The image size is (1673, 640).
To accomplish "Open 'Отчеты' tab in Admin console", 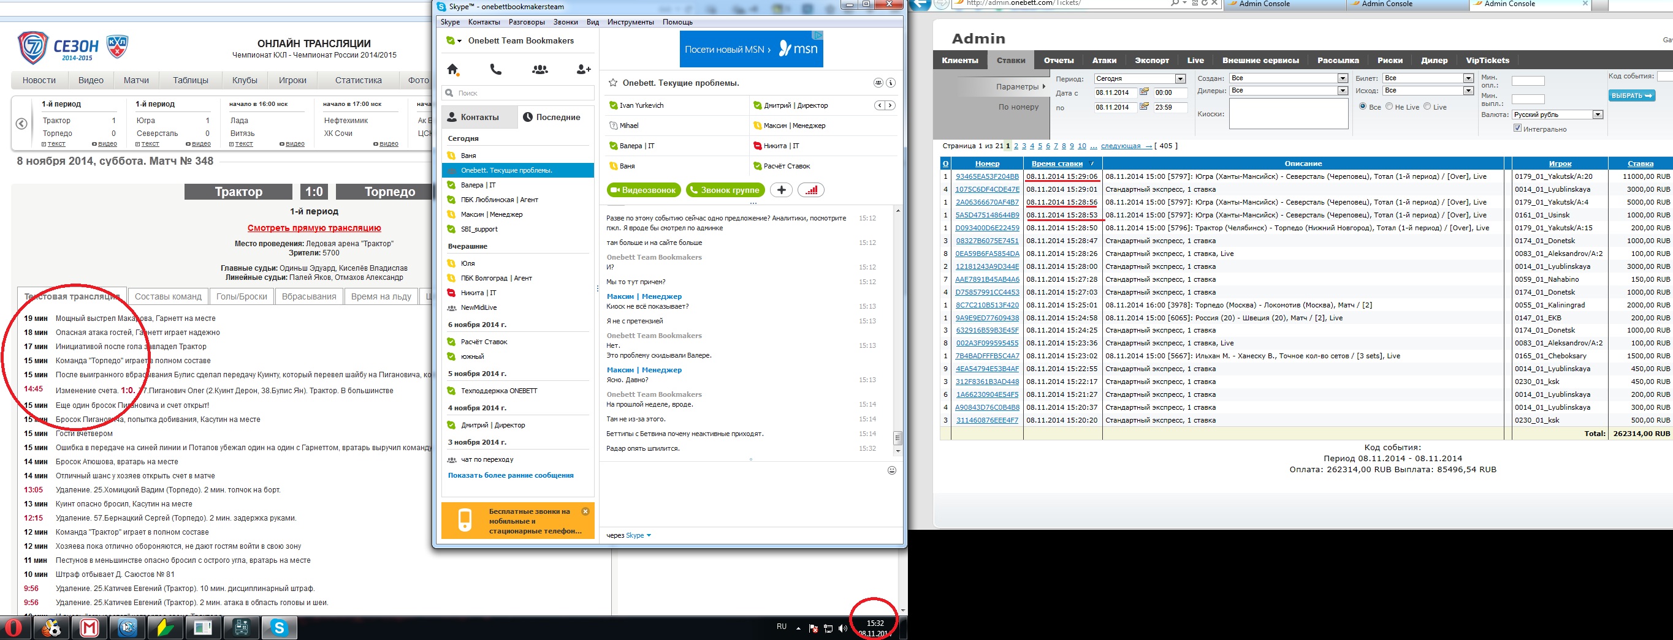I will (x=1059, y=61).
